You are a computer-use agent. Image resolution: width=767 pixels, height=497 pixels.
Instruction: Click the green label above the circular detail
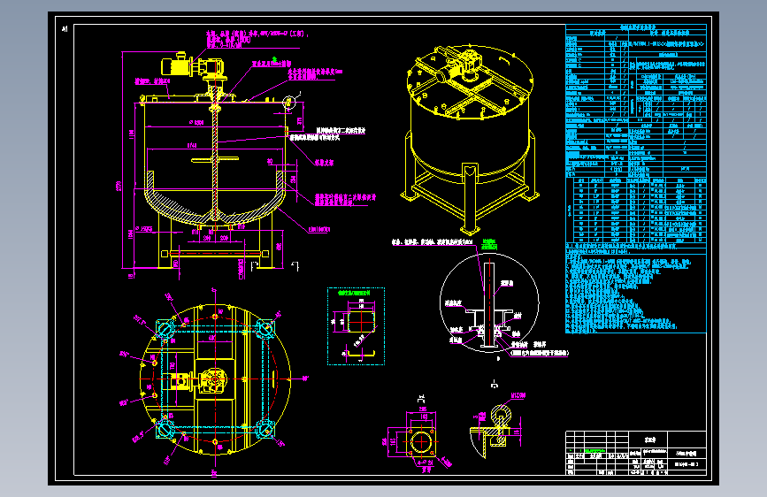489,243
